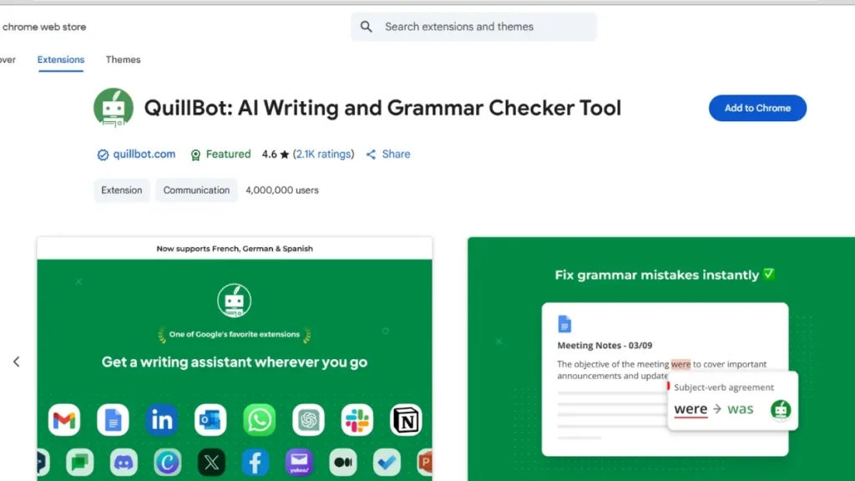
Task: Click the highlighted word 'were' in Meeting Notes
Action: click(680, 364)
